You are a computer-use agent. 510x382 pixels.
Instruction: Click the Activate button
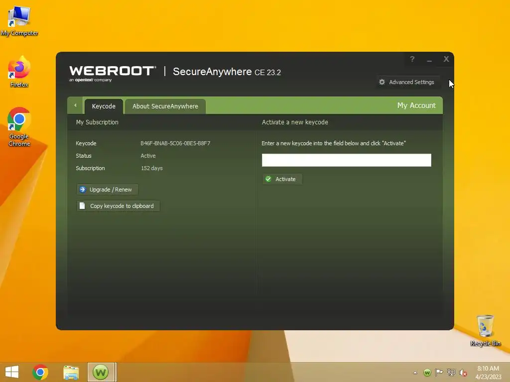(282, 179)
